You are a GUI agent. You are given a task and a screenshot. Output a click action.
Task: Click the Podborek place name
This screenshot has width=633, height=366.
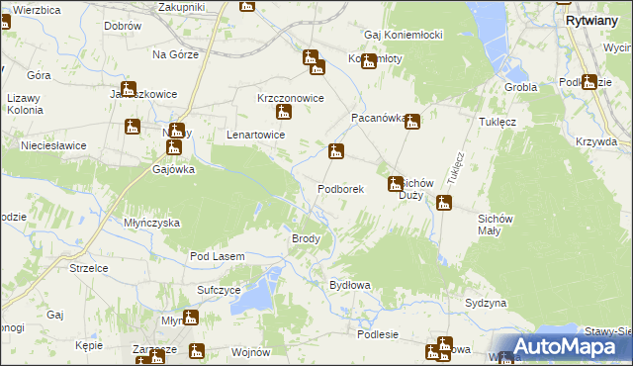[x=340, y=189]
